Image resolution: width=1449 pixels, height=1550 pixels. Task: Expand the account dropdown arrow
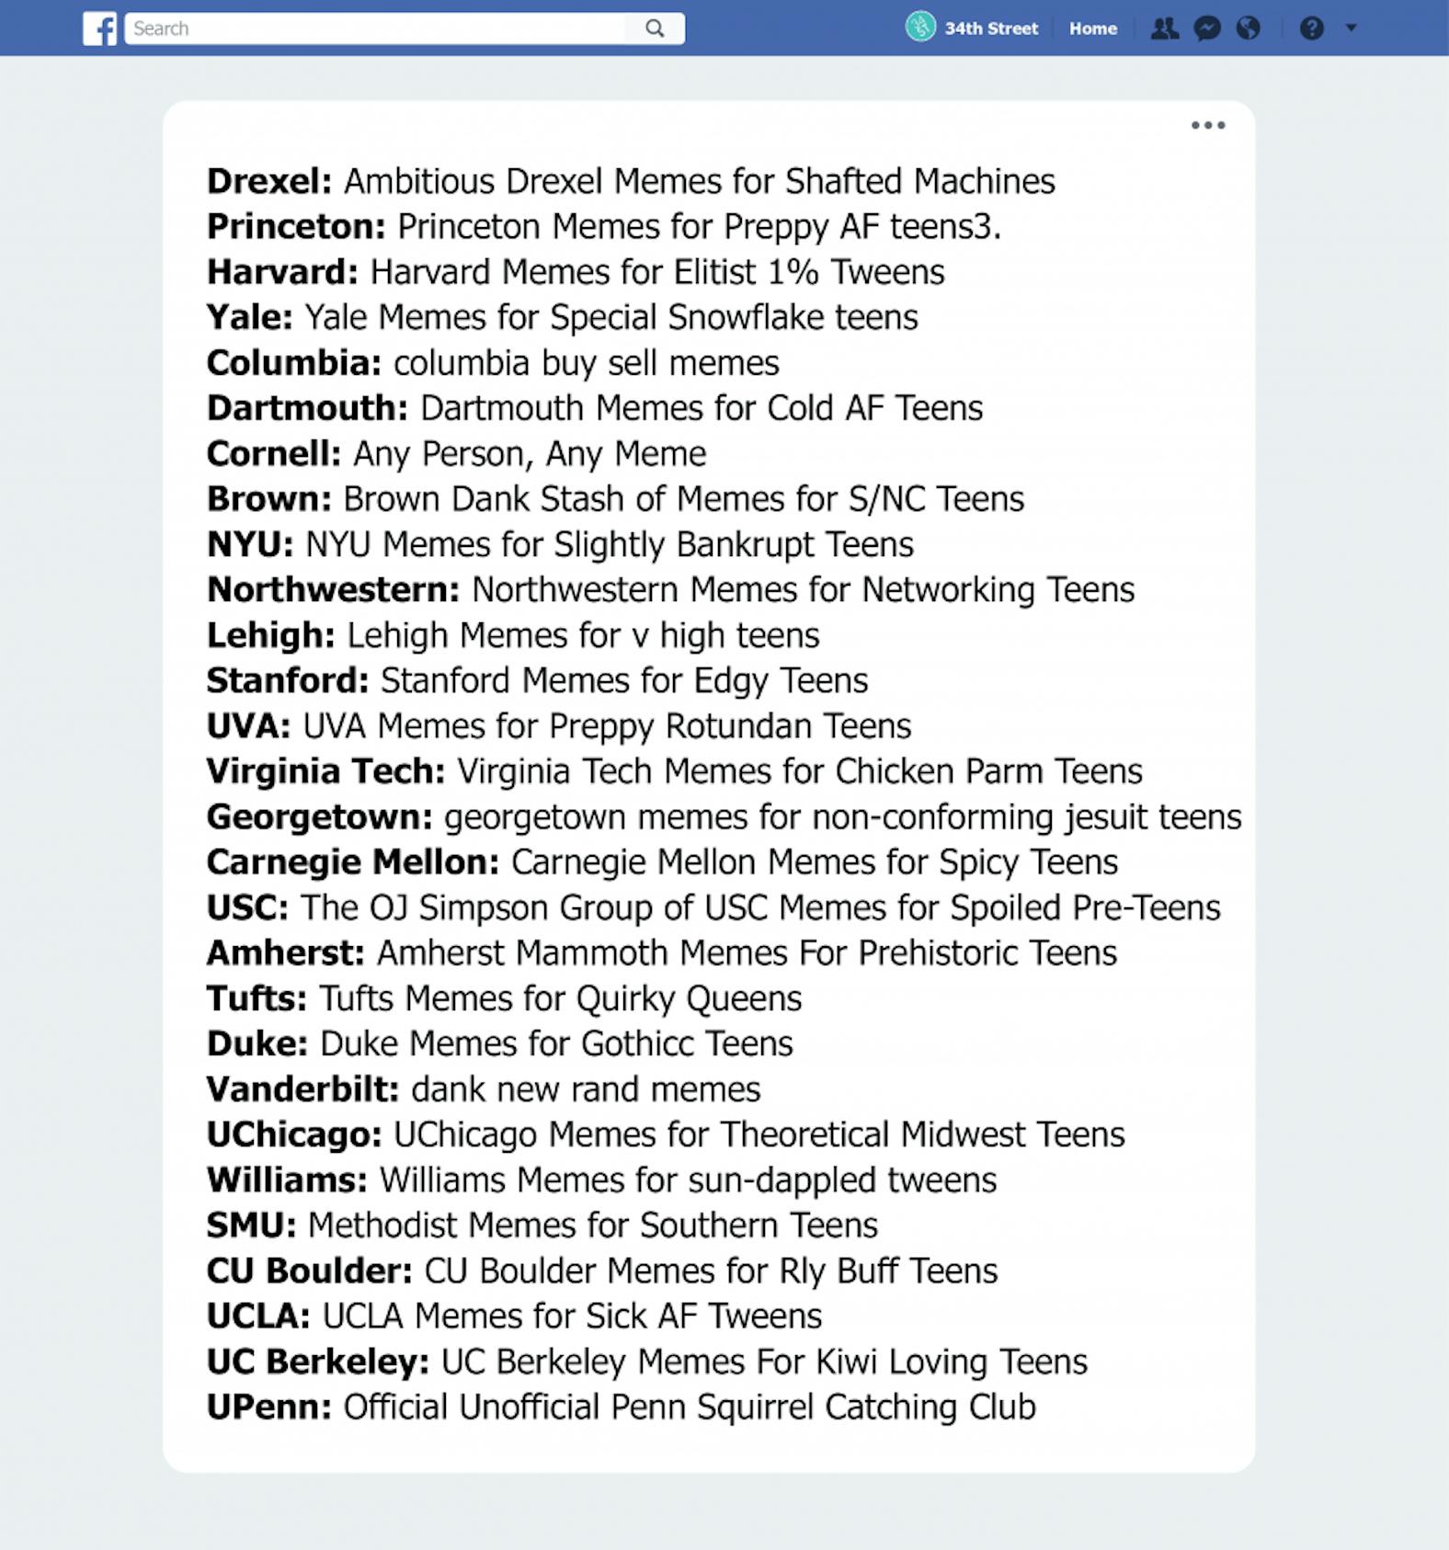[x=1351, y=28]
